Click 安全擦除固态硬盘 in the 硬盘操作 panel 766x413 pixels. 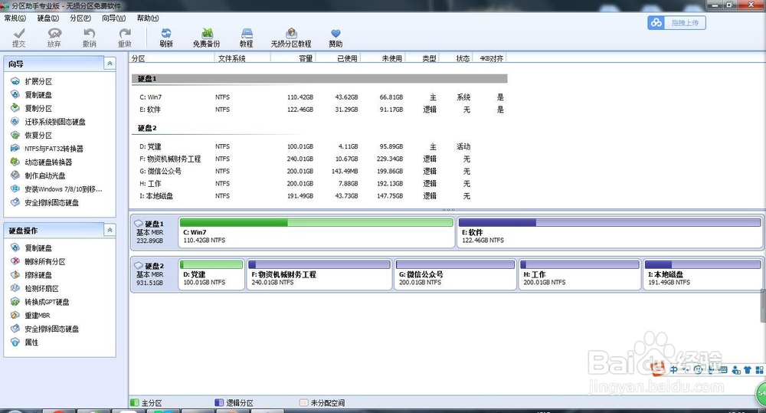(52, 329)
